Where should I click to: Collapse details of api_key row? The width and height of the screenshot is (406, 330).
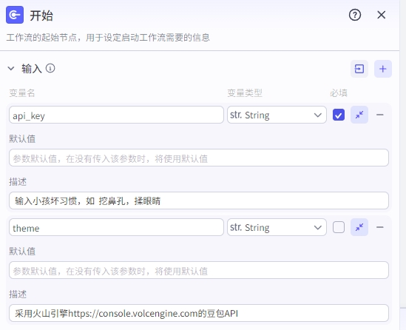click(x=359, y=115)
